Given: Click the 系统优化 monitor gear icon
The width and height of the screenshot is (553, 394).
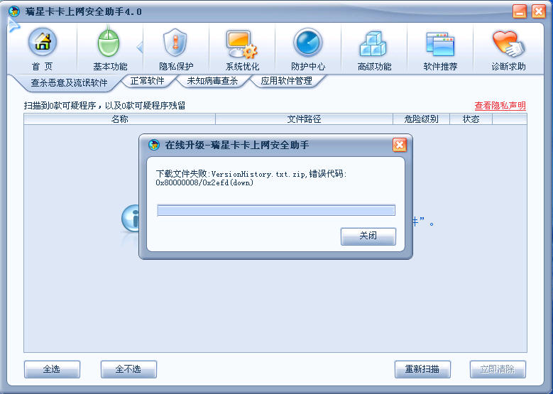Looking at the screenshot, I should pos(241,44).
